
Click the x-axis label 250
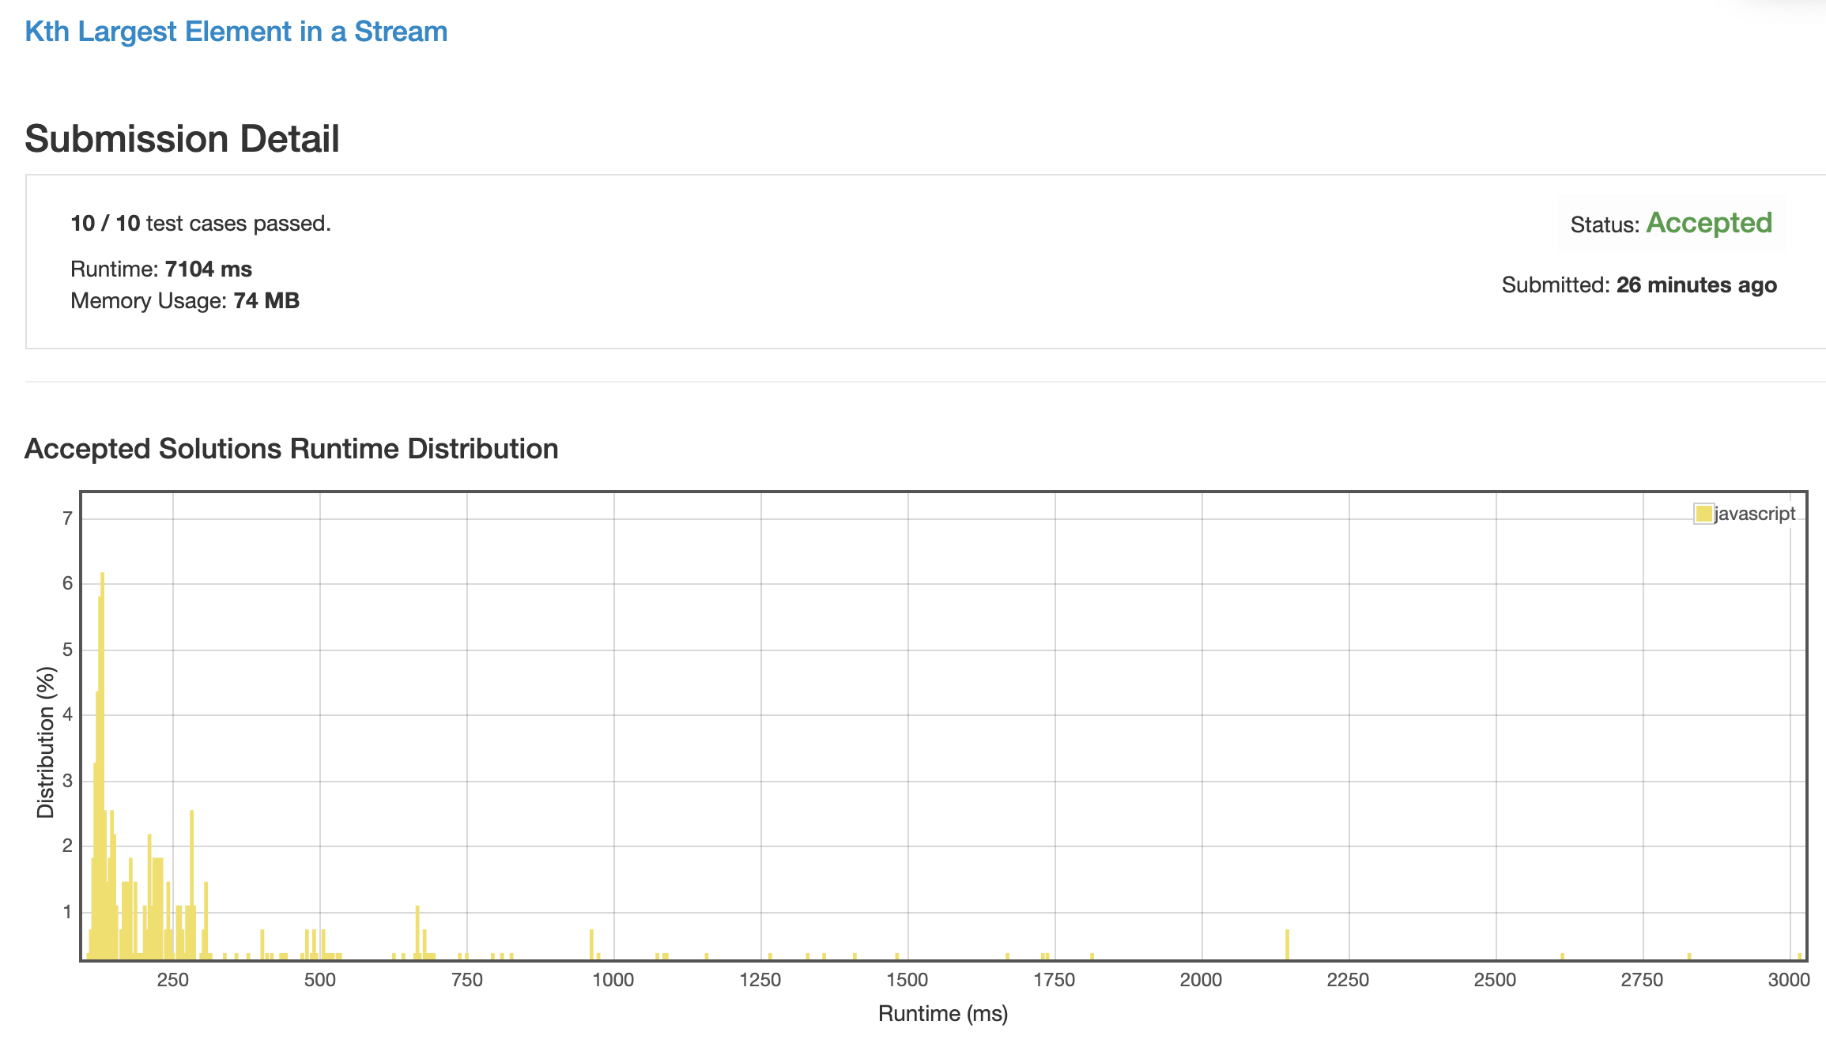tap(173, 980)
